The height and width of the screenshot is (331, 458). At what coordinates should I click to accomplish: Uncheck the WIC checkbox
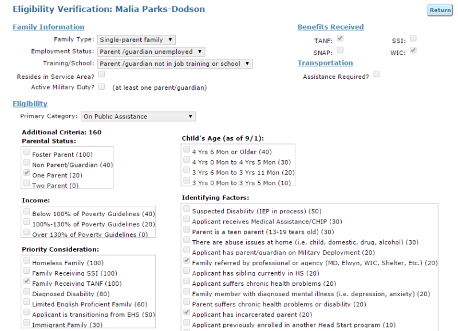(x=413, y=50)
